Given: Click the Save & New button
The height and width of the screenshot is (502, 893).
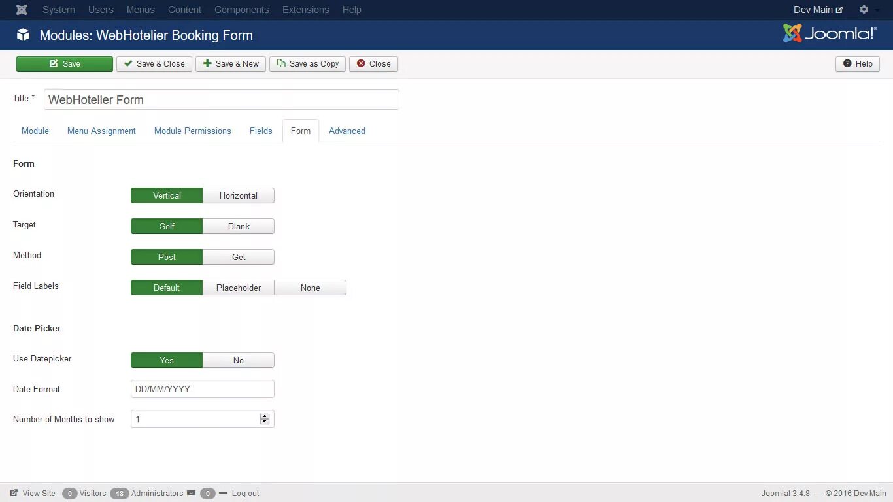Looking at the screenshot, I should click(x=231, y=63).
